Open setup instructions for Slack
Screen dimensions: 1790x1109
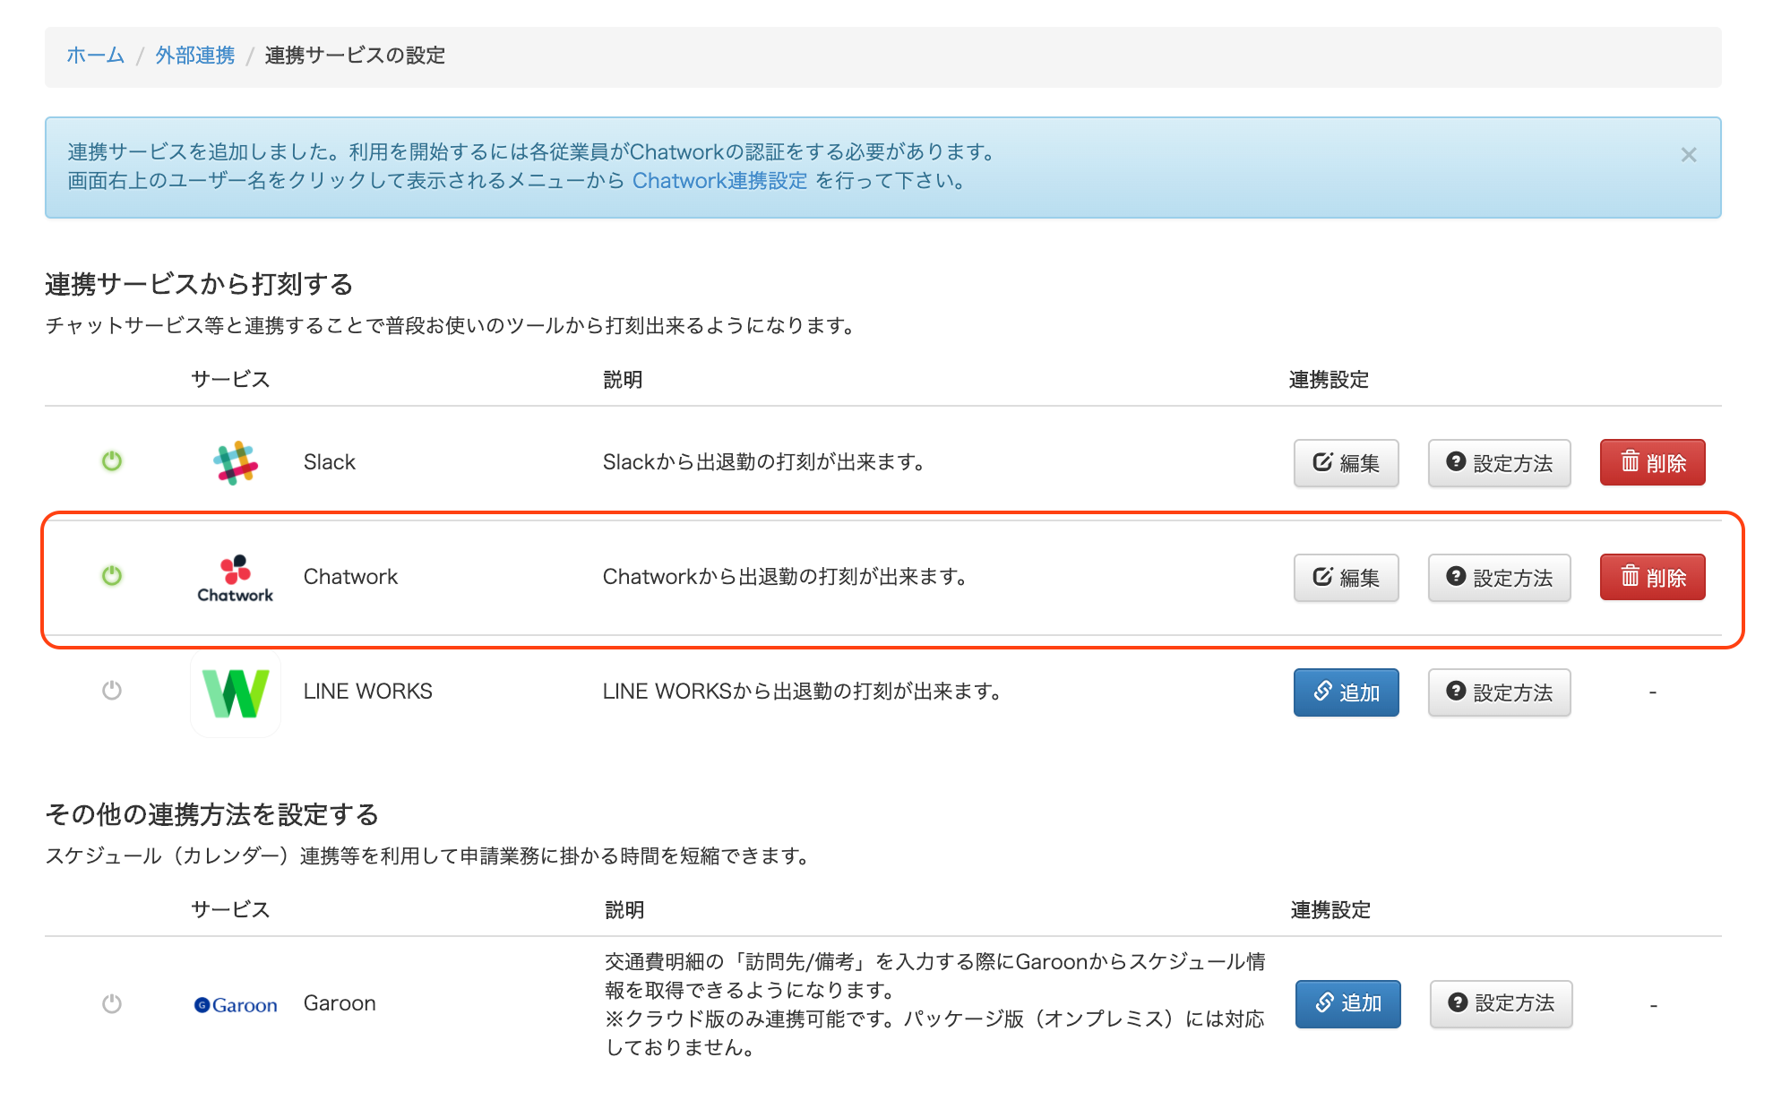[x=1499, y=463]
